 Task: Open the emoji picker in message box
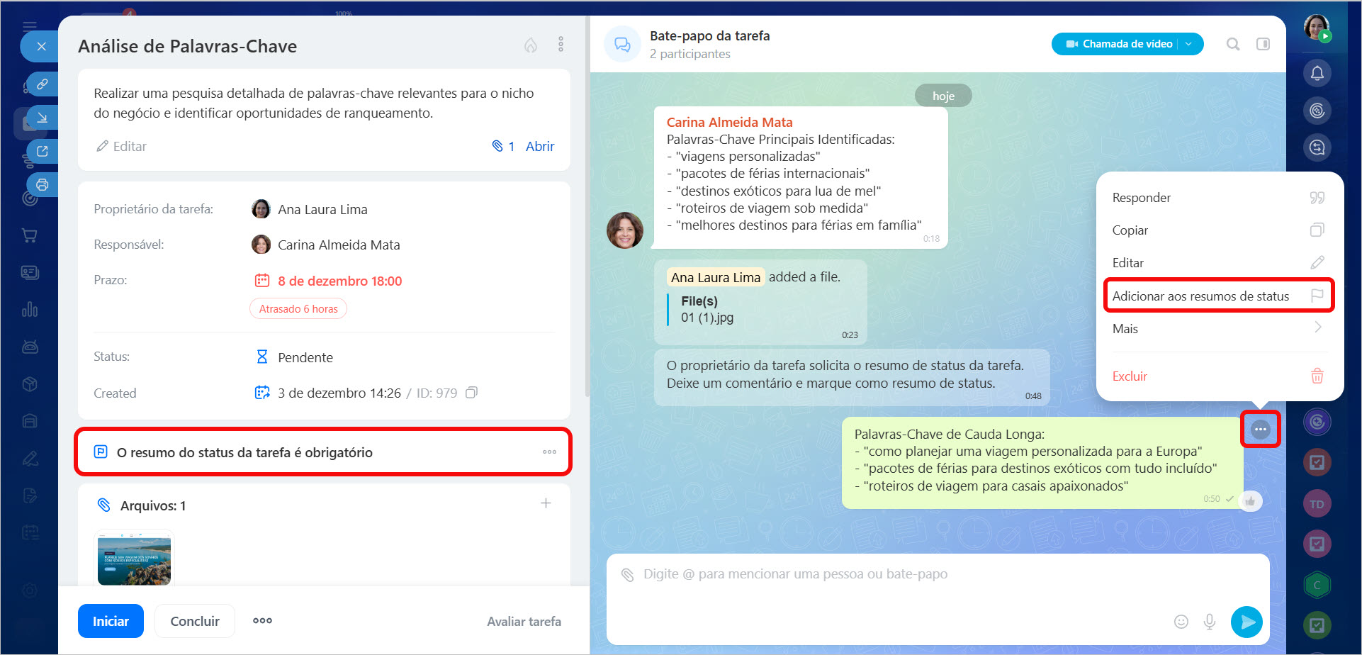[1181, 622]
